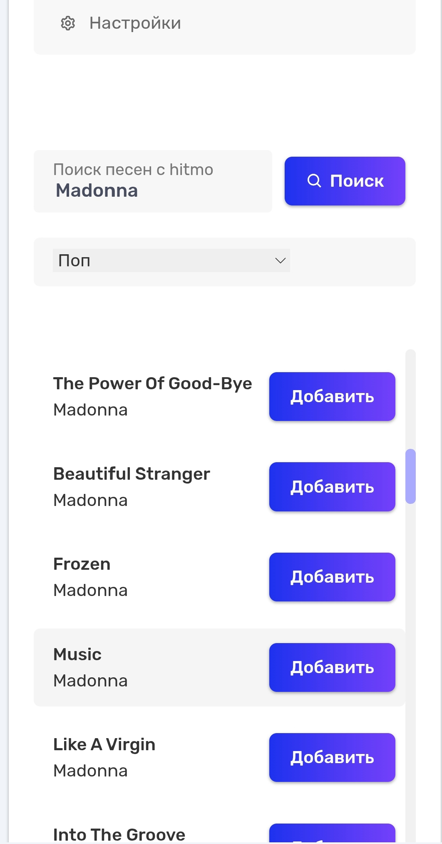442x844 pixels.
Task: Add Into The Groove track
Action: point(332,834)
